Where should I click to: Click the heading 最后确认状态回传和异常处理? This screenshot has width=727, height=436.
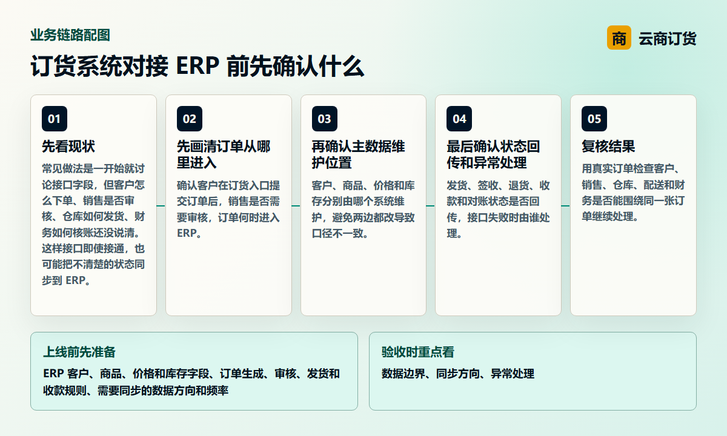point(493,155)
